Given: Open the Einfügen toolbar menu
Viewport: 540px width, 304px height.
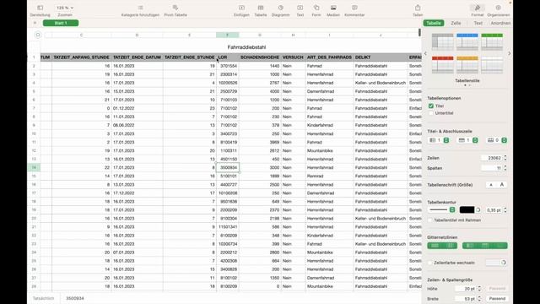Looking at the screenshot, I should click(x=241, y=8).
